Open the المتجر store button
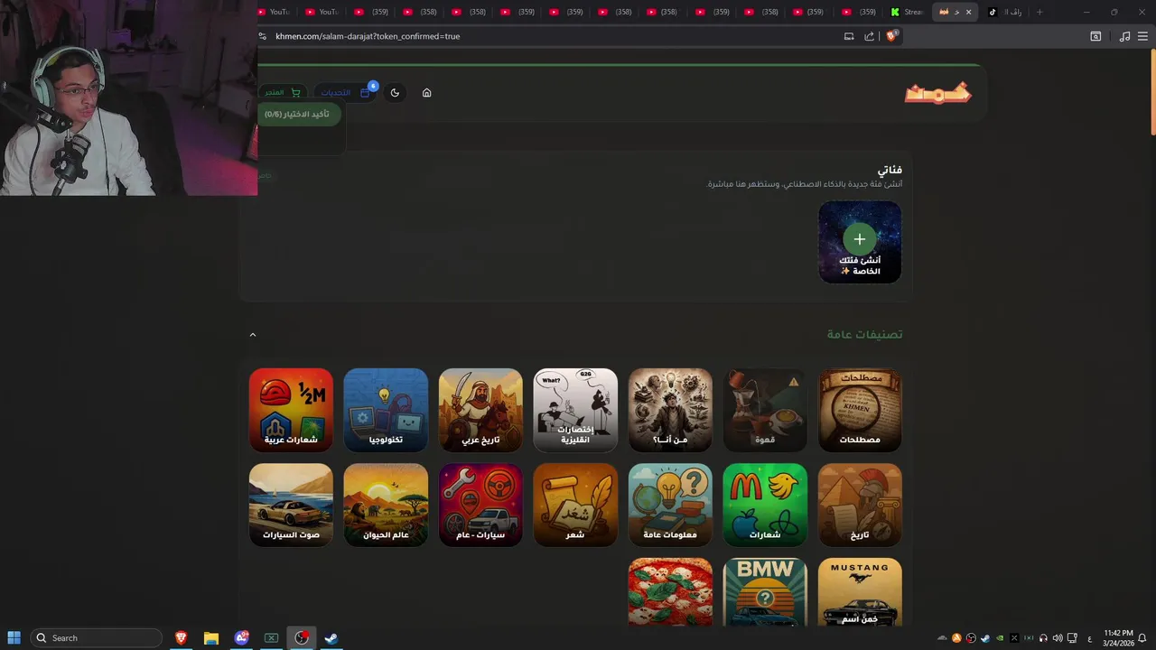The image size is (1156, 650). point(283,92)
